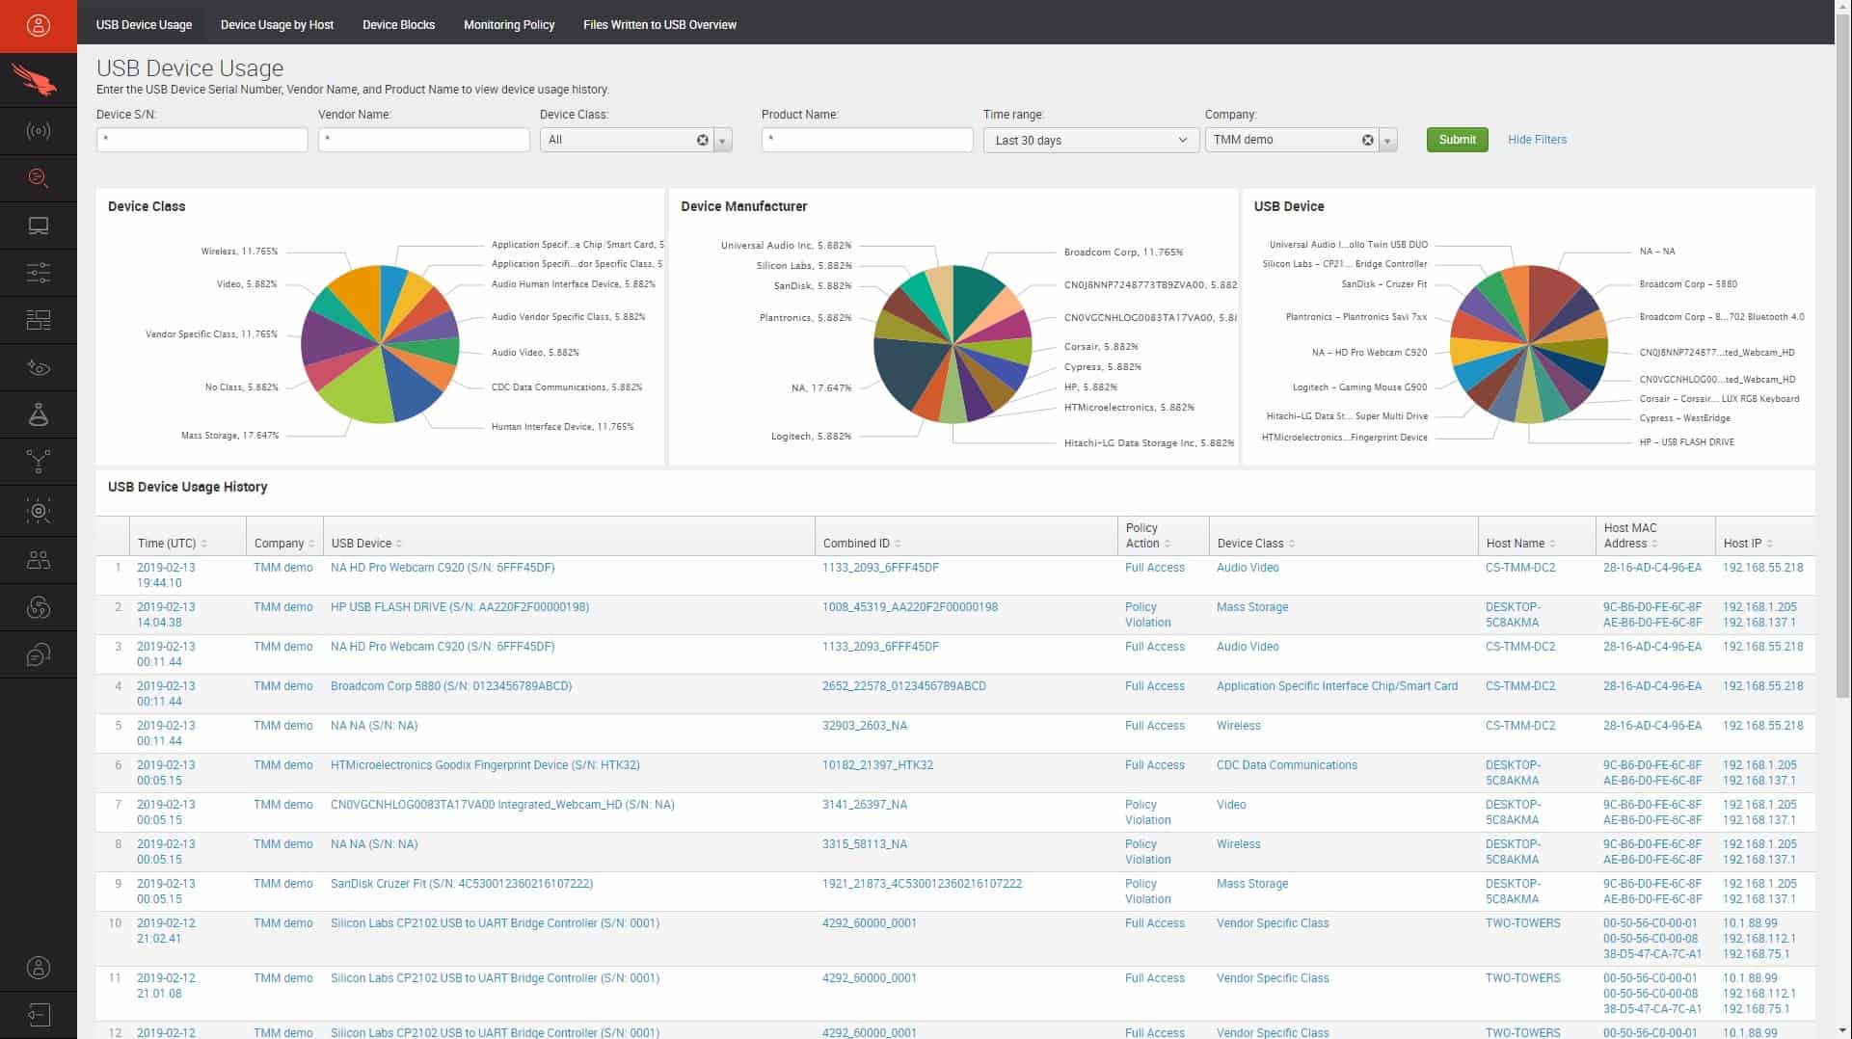Click the Submit button

click(x=1457, y=139)
